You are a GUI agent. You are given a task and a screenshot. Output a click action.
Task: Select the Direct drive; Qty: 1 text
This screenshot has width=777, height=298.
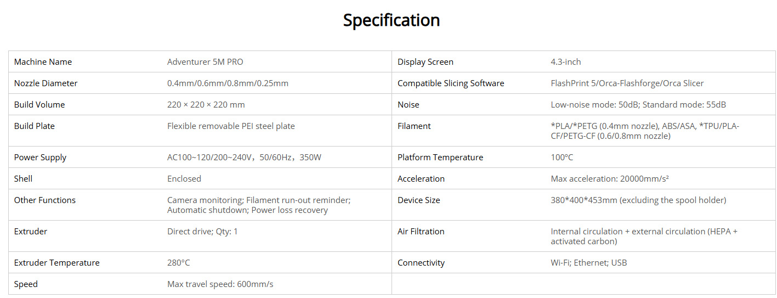202,232
